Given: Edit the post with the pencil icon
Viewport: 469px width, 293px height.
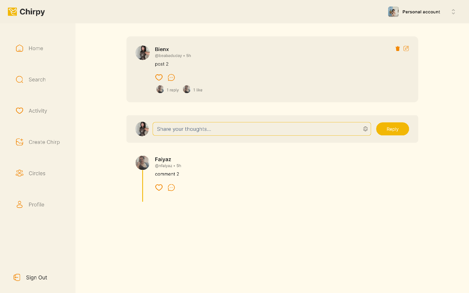Looking at the screenshot, I should pos(406,49).
